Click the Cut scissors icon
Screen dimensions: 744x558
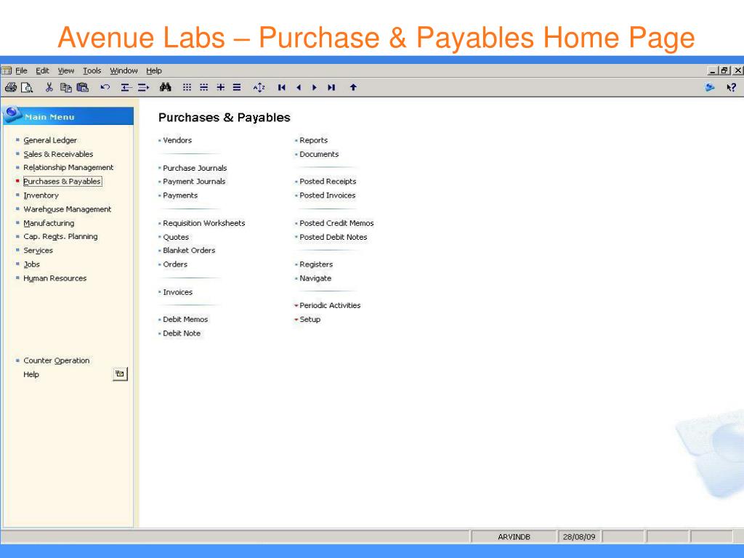(49, 87)
